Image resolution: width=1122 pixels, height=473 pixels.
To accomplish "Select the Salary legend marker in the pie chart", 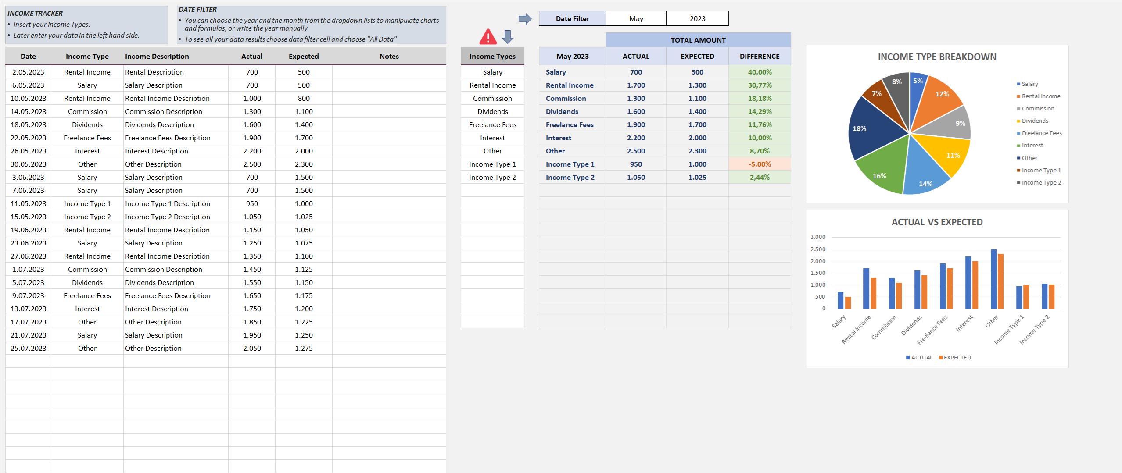I will 1019,84.
